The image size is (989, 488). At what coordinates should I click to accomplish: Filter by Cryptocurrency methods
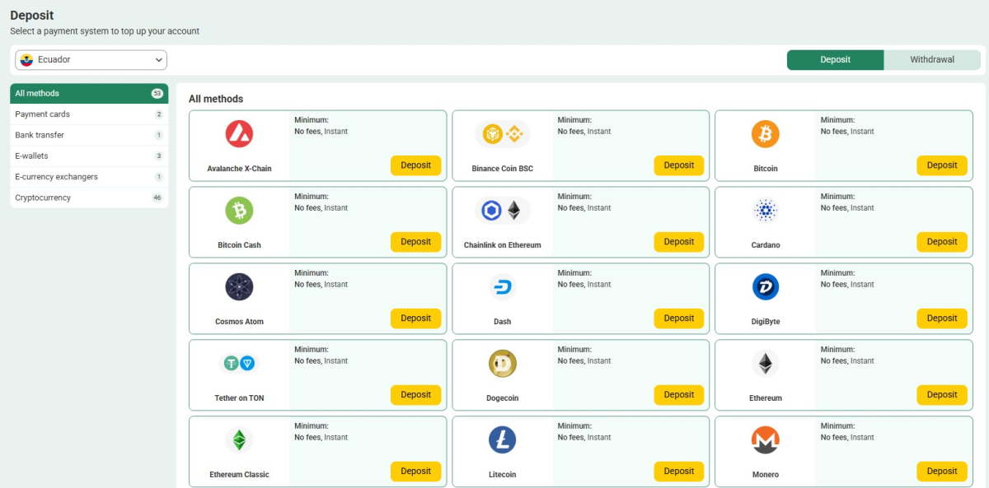coord(89,198)
